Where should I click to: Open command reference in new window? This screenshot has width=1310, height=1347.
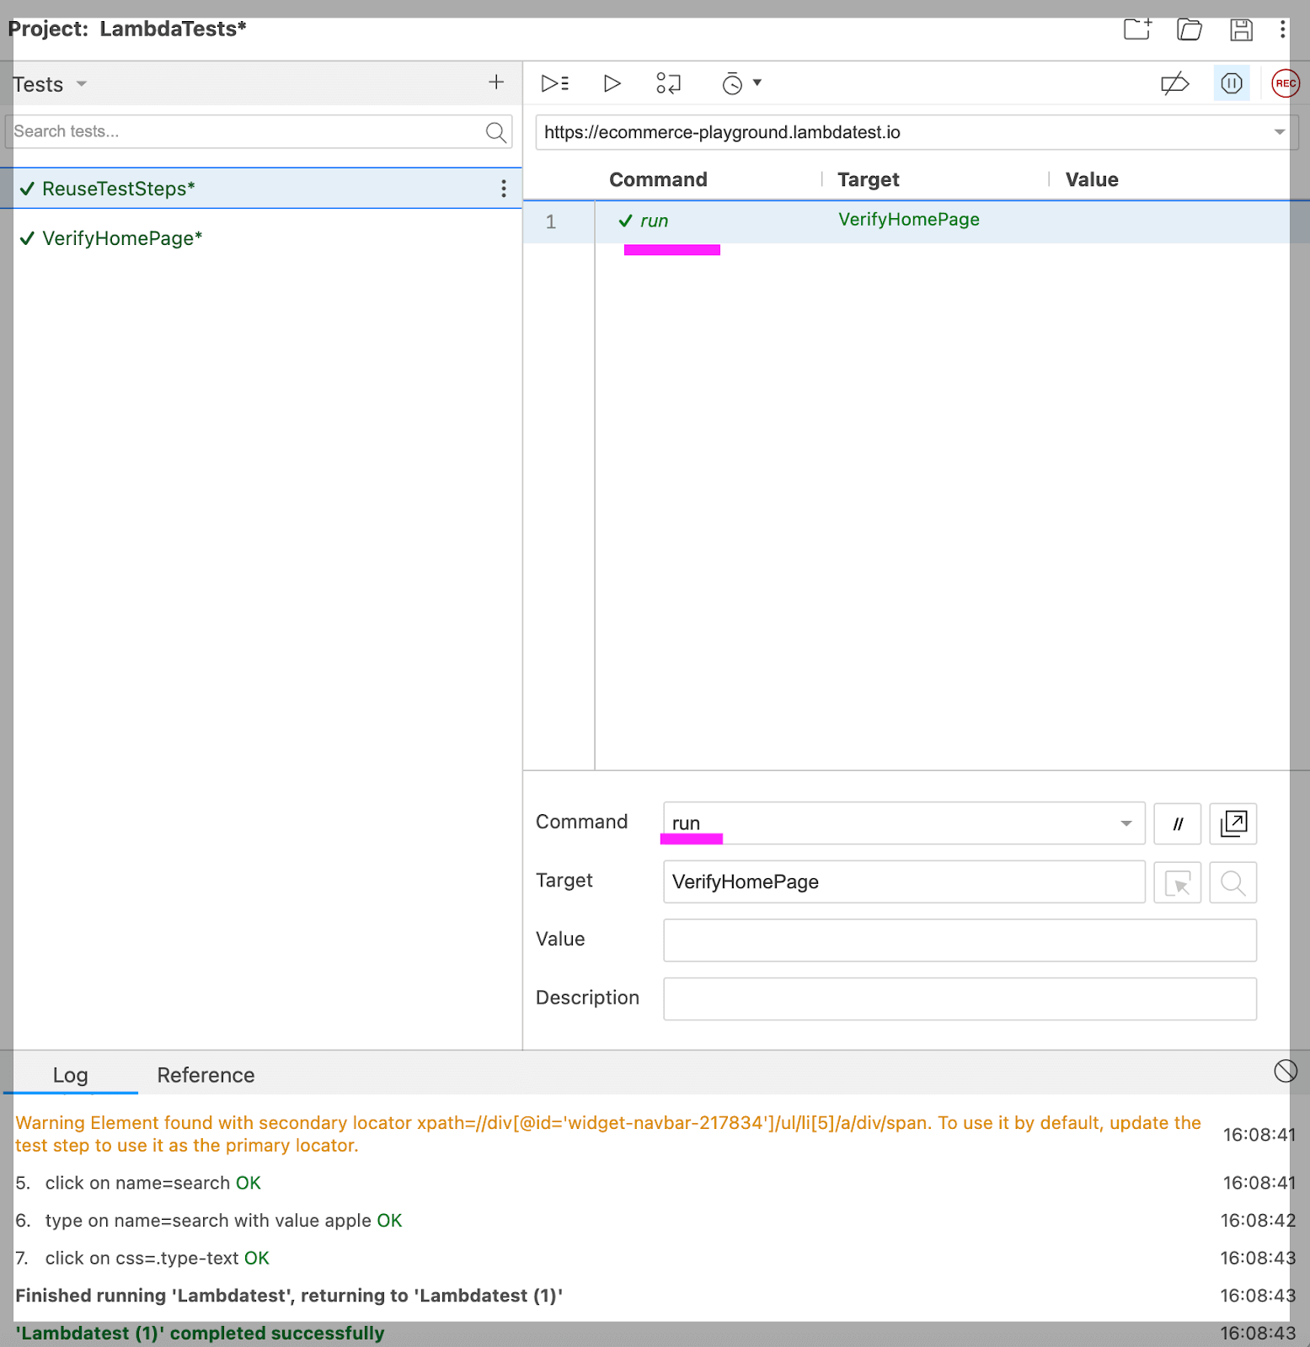pos(1233,823)
